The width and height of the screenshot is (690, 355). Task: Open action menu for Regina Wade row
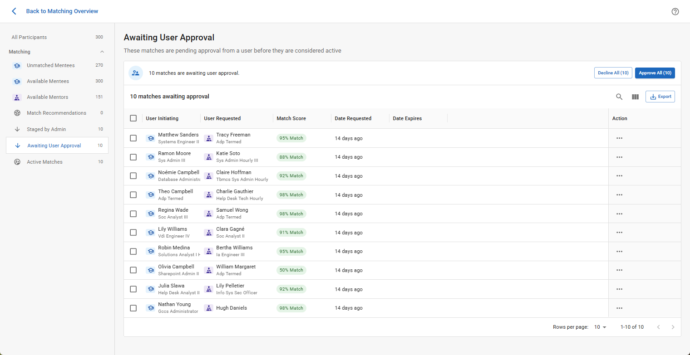[619, 214]
